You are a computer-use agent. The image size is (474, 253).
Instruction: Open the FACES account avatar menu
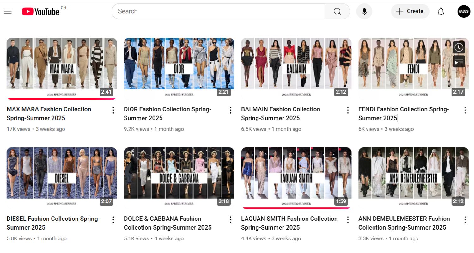click(464, 11)
